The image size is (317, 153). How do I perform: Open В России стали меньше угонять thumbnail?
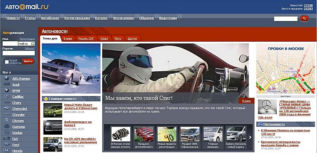tap(121, 134)
